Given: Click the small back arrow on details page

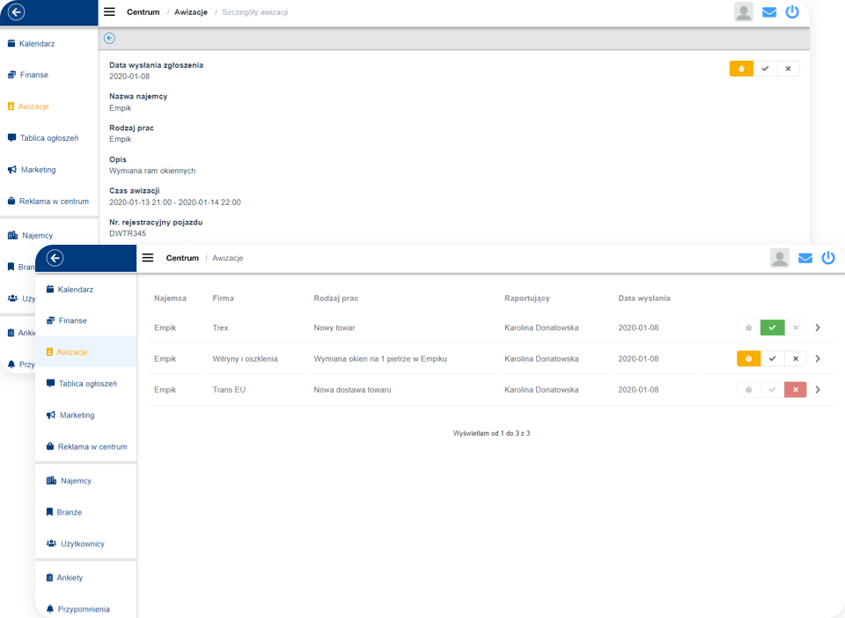Looking at the screenshot, I should click(109, 38).
